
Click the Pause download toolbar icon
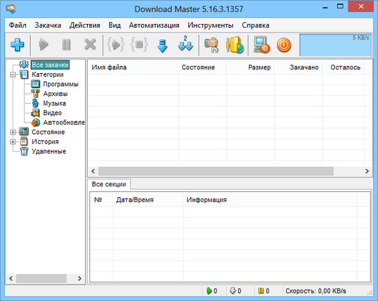click(x=67, y=45)
